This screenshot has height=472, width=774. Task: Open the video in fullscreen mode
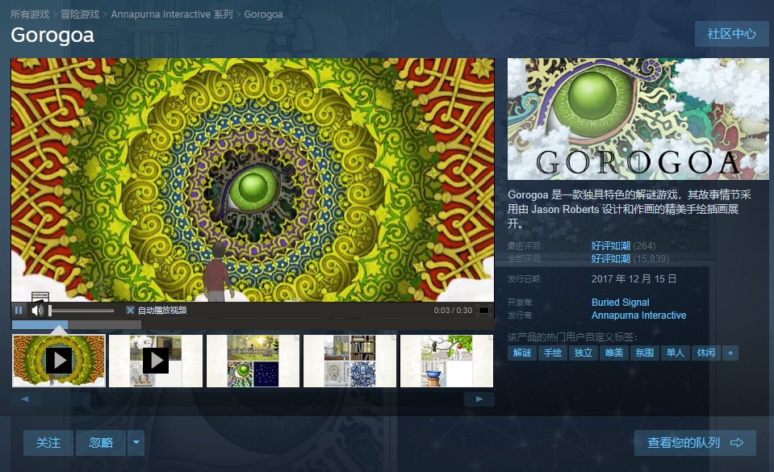(484, 310)
